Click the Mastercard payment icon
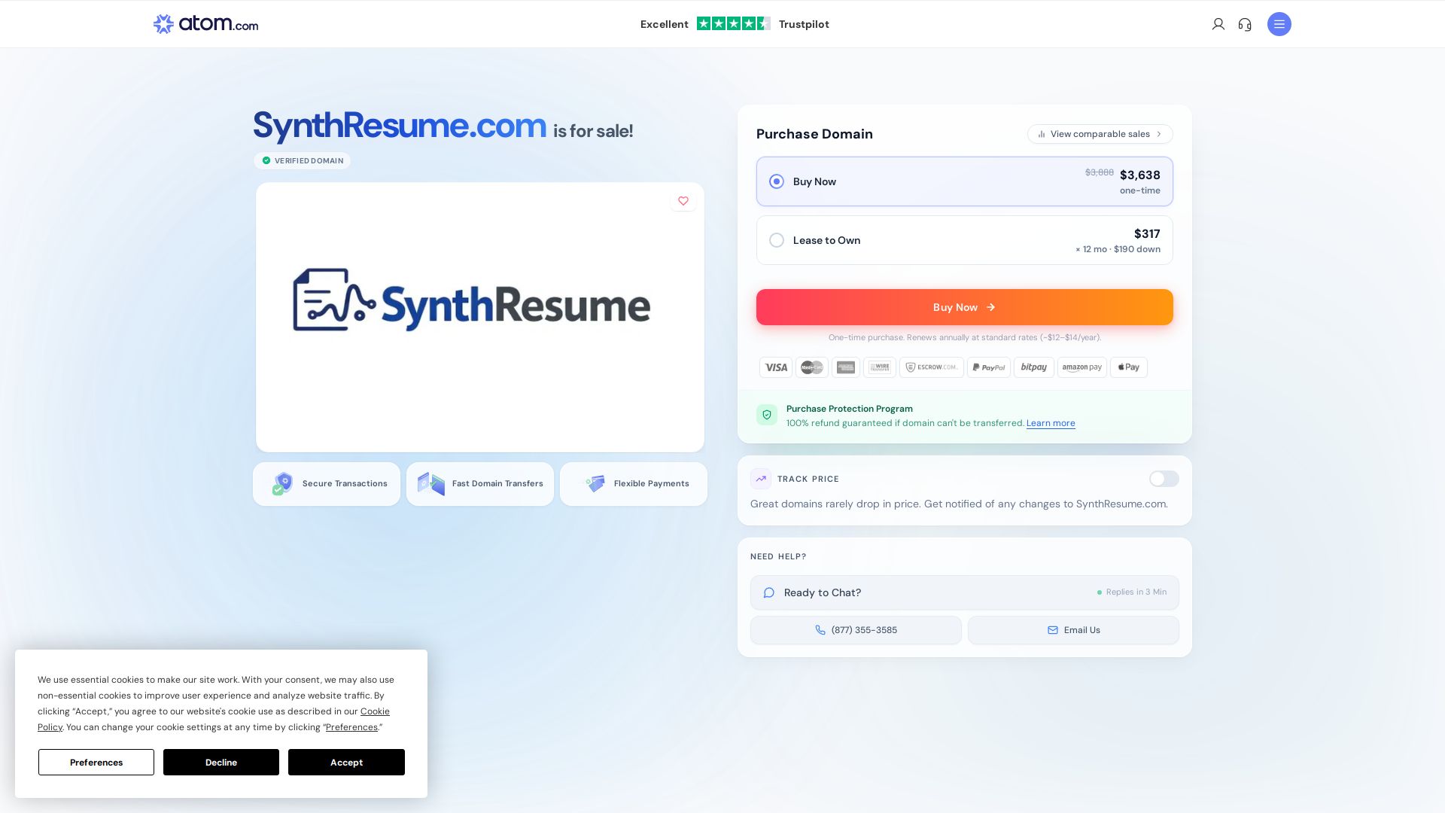1445x813 pixels. point(812,367)
